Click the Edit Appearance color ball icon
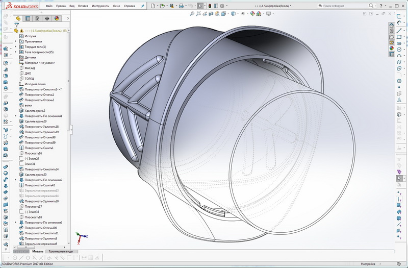This screenshot has height=268, width=408. click(252, 14)
